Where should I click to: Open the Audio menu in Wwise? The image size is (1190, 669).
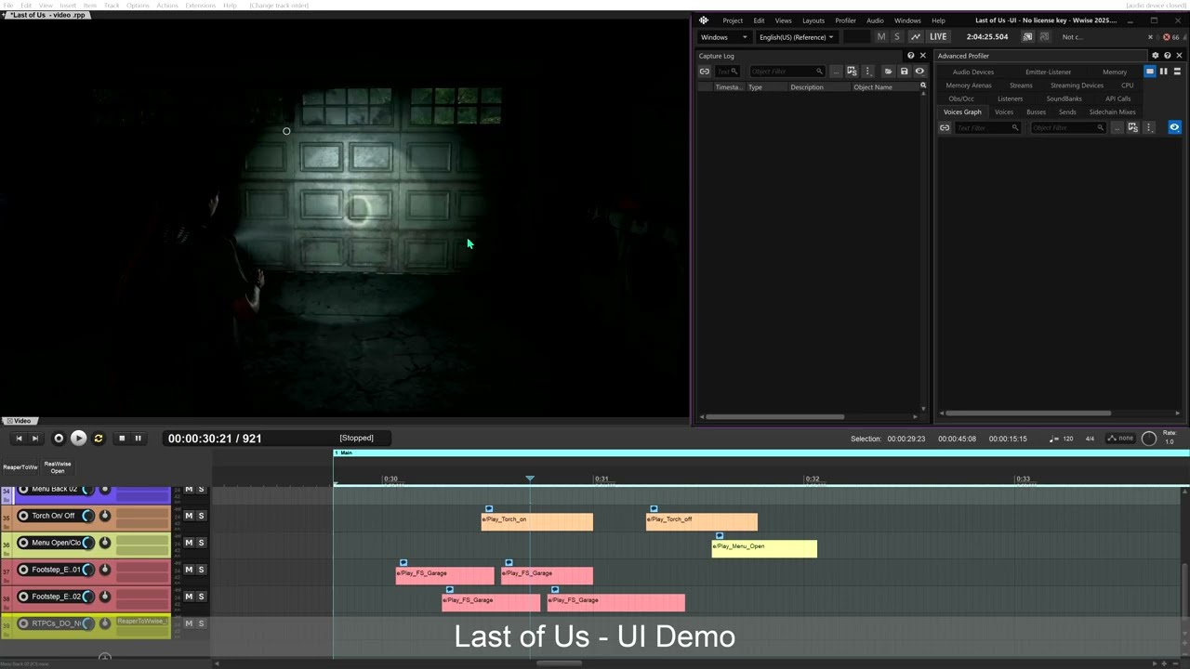(x=875, y=20)
